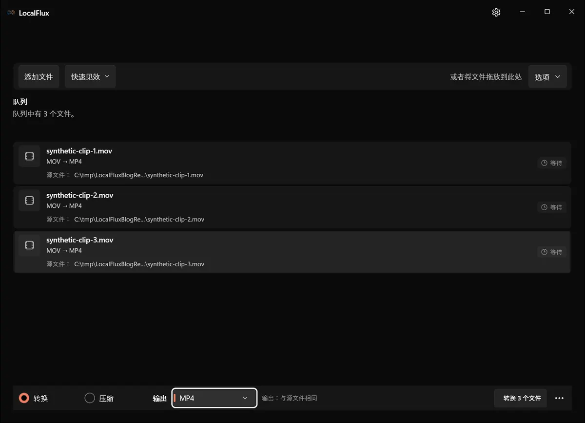Select the 转换 radio button
Image resolution: width=585 pixels, height=423 pixels.
[24, 398]
